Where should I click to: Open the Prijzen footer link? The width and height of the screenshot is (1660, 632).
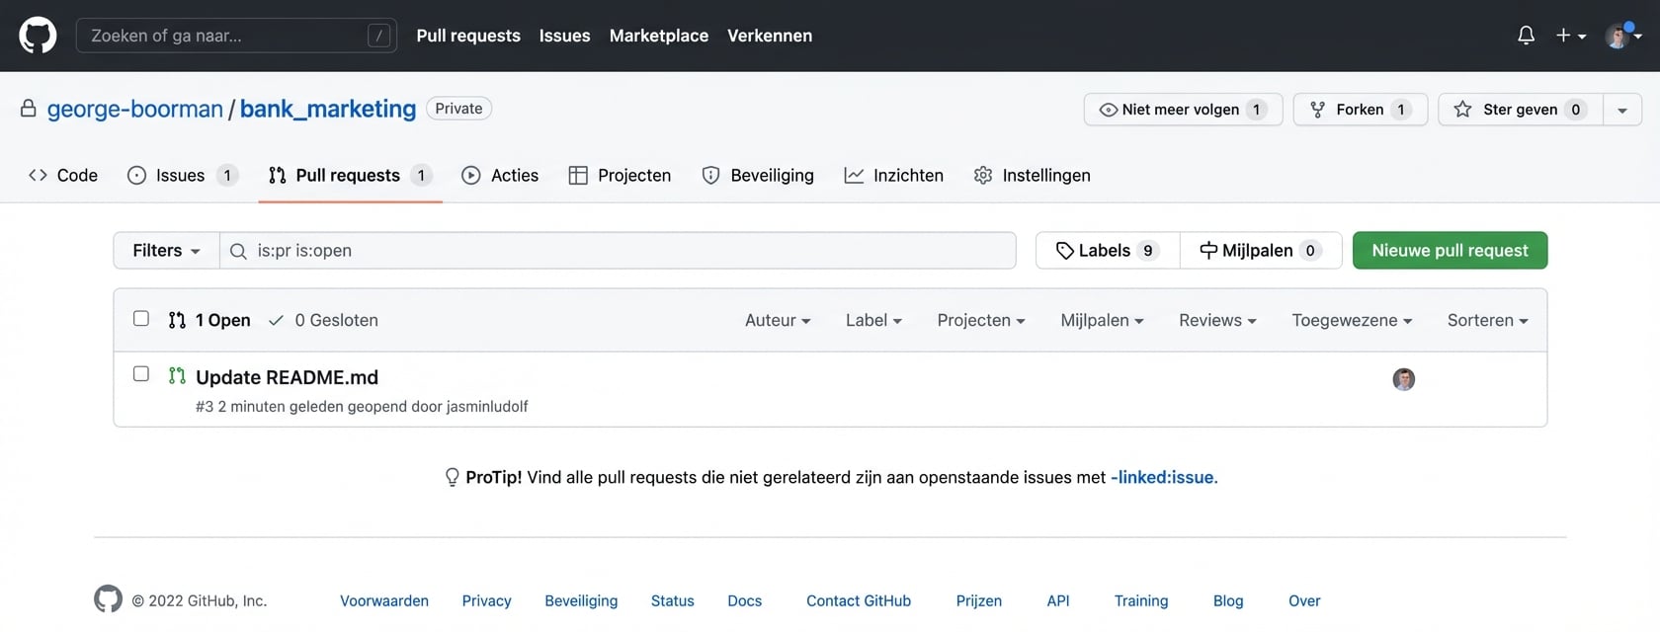[978, 600]
